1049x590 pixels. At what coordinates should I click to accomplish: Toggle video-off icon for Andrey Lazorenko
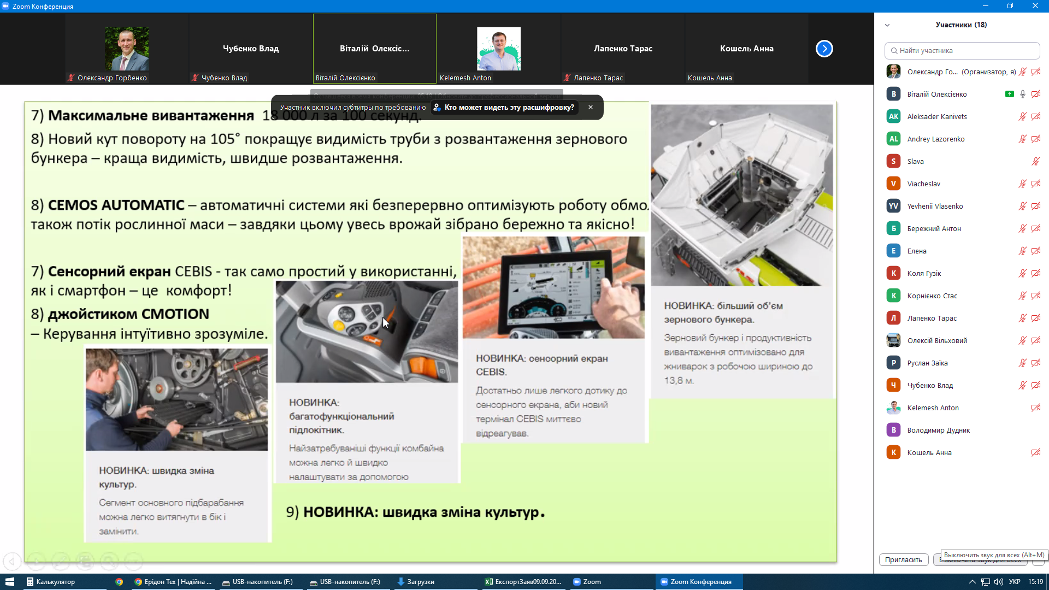(1036, 139)
